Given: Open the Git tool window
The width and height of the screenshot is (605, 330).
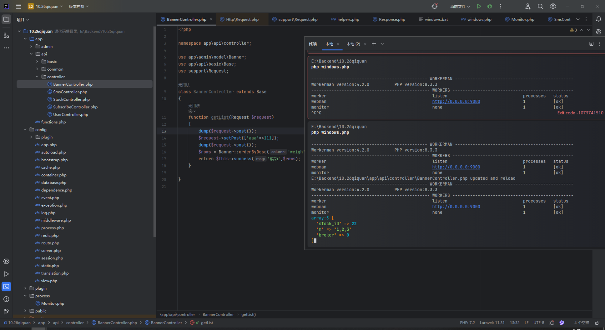Looking at the screenshot, I should 6,312.
